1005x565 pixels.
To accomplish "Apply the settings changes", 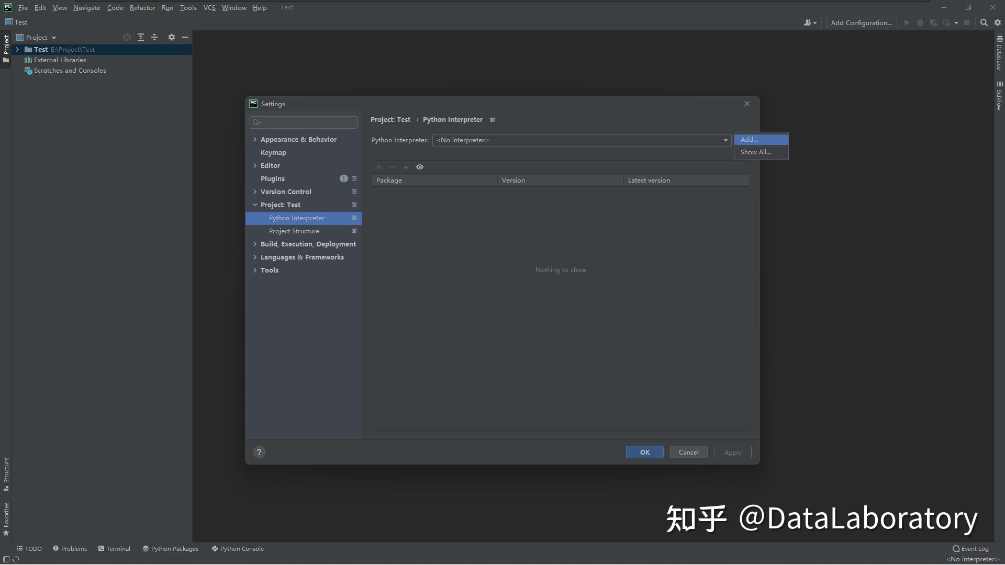I will click(732, 452).
